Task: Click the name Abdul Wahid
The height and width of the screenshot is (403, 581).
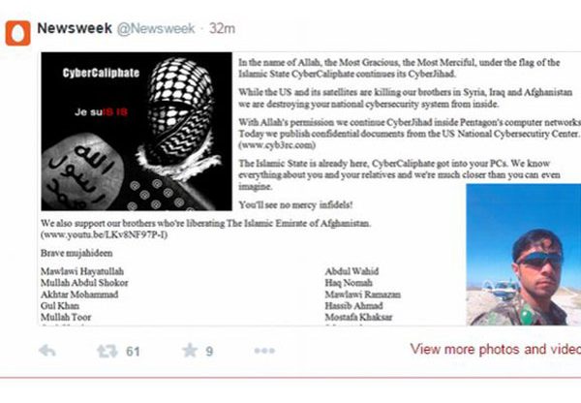Action: click(352, 271)
